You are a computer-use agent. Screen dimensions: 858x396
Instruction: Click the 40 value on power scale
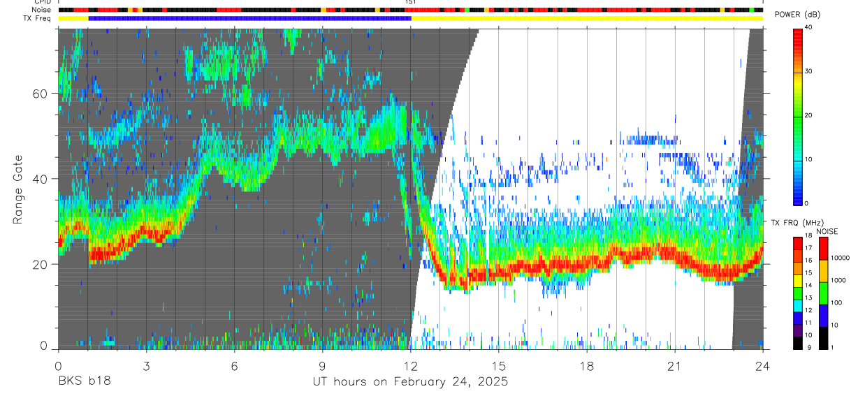[808, 27]
